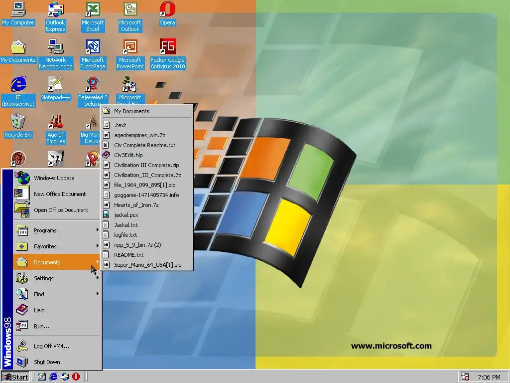
Task: Open Hearts_of_Iron.7z from recent documents
Action: [147, 205]
